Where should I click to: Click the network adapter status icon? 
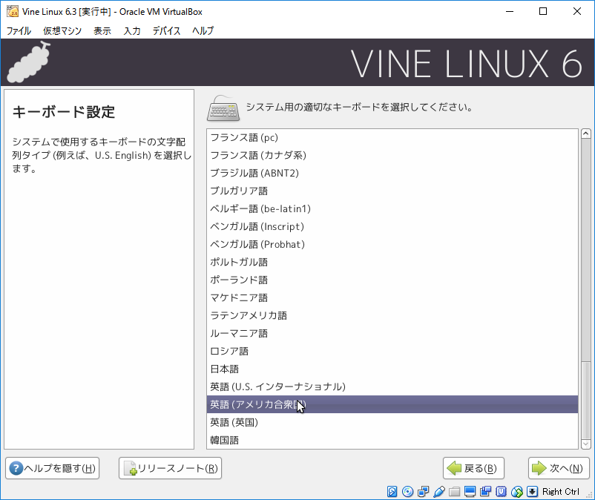coord(423,492)
